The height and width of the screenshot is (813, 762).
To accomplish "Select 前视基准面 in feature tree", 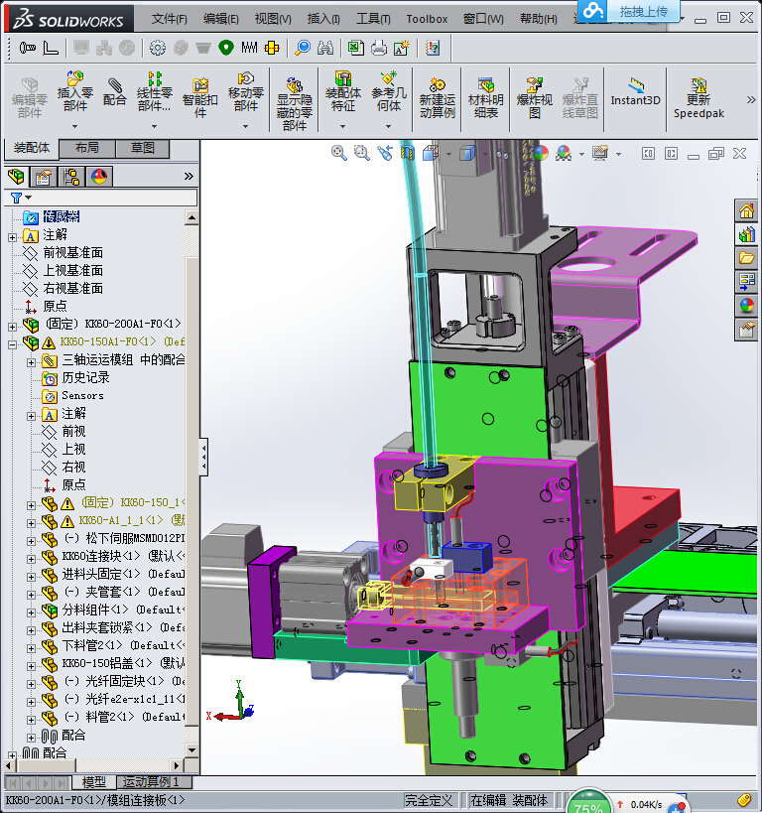I will point(73,252).
